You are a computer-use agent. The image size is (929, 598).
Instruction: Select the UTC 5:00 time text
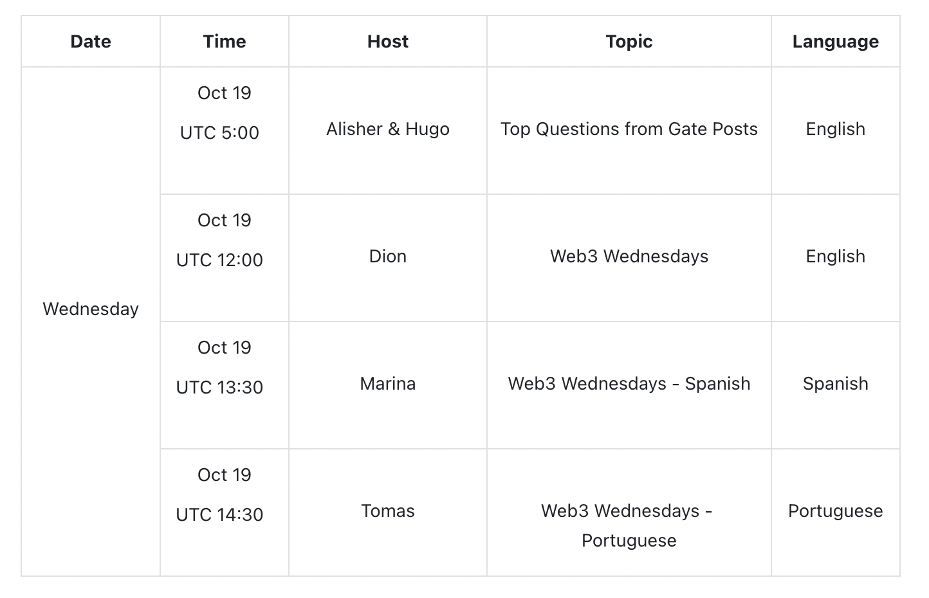(x=219, y=133)
